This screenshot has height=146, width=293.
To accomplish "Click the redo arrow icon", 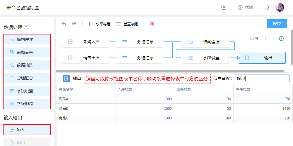I will pyautogui.click(x=74, y=24).
